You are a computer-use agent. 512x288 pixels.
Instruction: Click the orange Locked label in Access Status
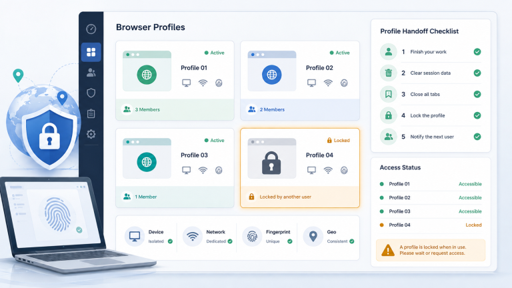click(x=473, y=225)
